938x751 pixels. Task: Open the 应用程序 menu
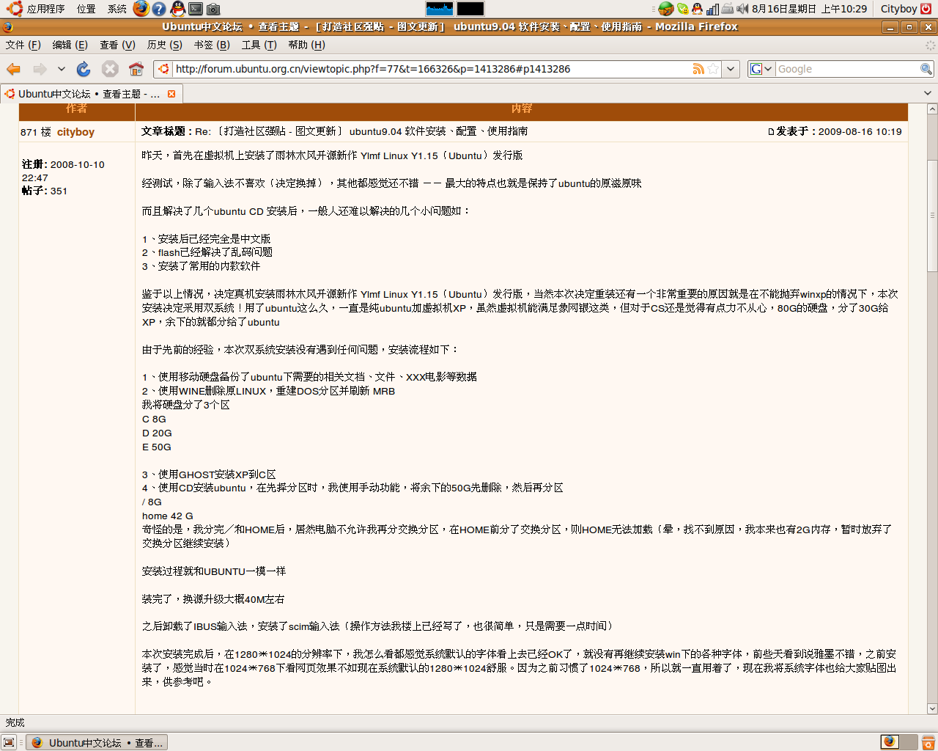[x=46, y=9]
